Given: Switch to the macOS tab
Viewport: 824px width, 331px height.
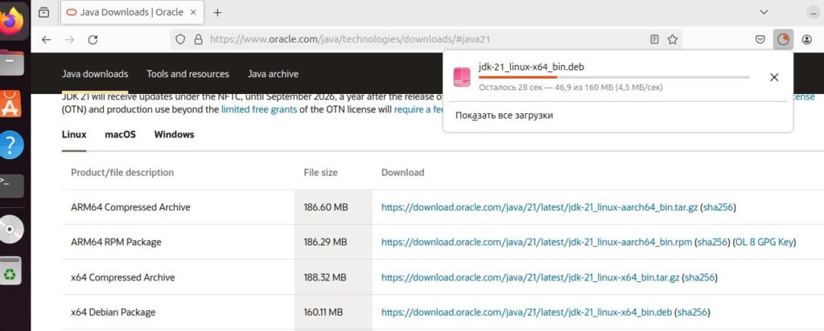Looking at the screenshot, I should (121, 135).
